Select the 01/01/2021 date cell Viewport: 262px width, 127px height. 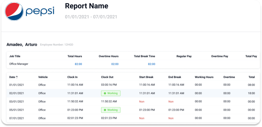pos(17,85)
